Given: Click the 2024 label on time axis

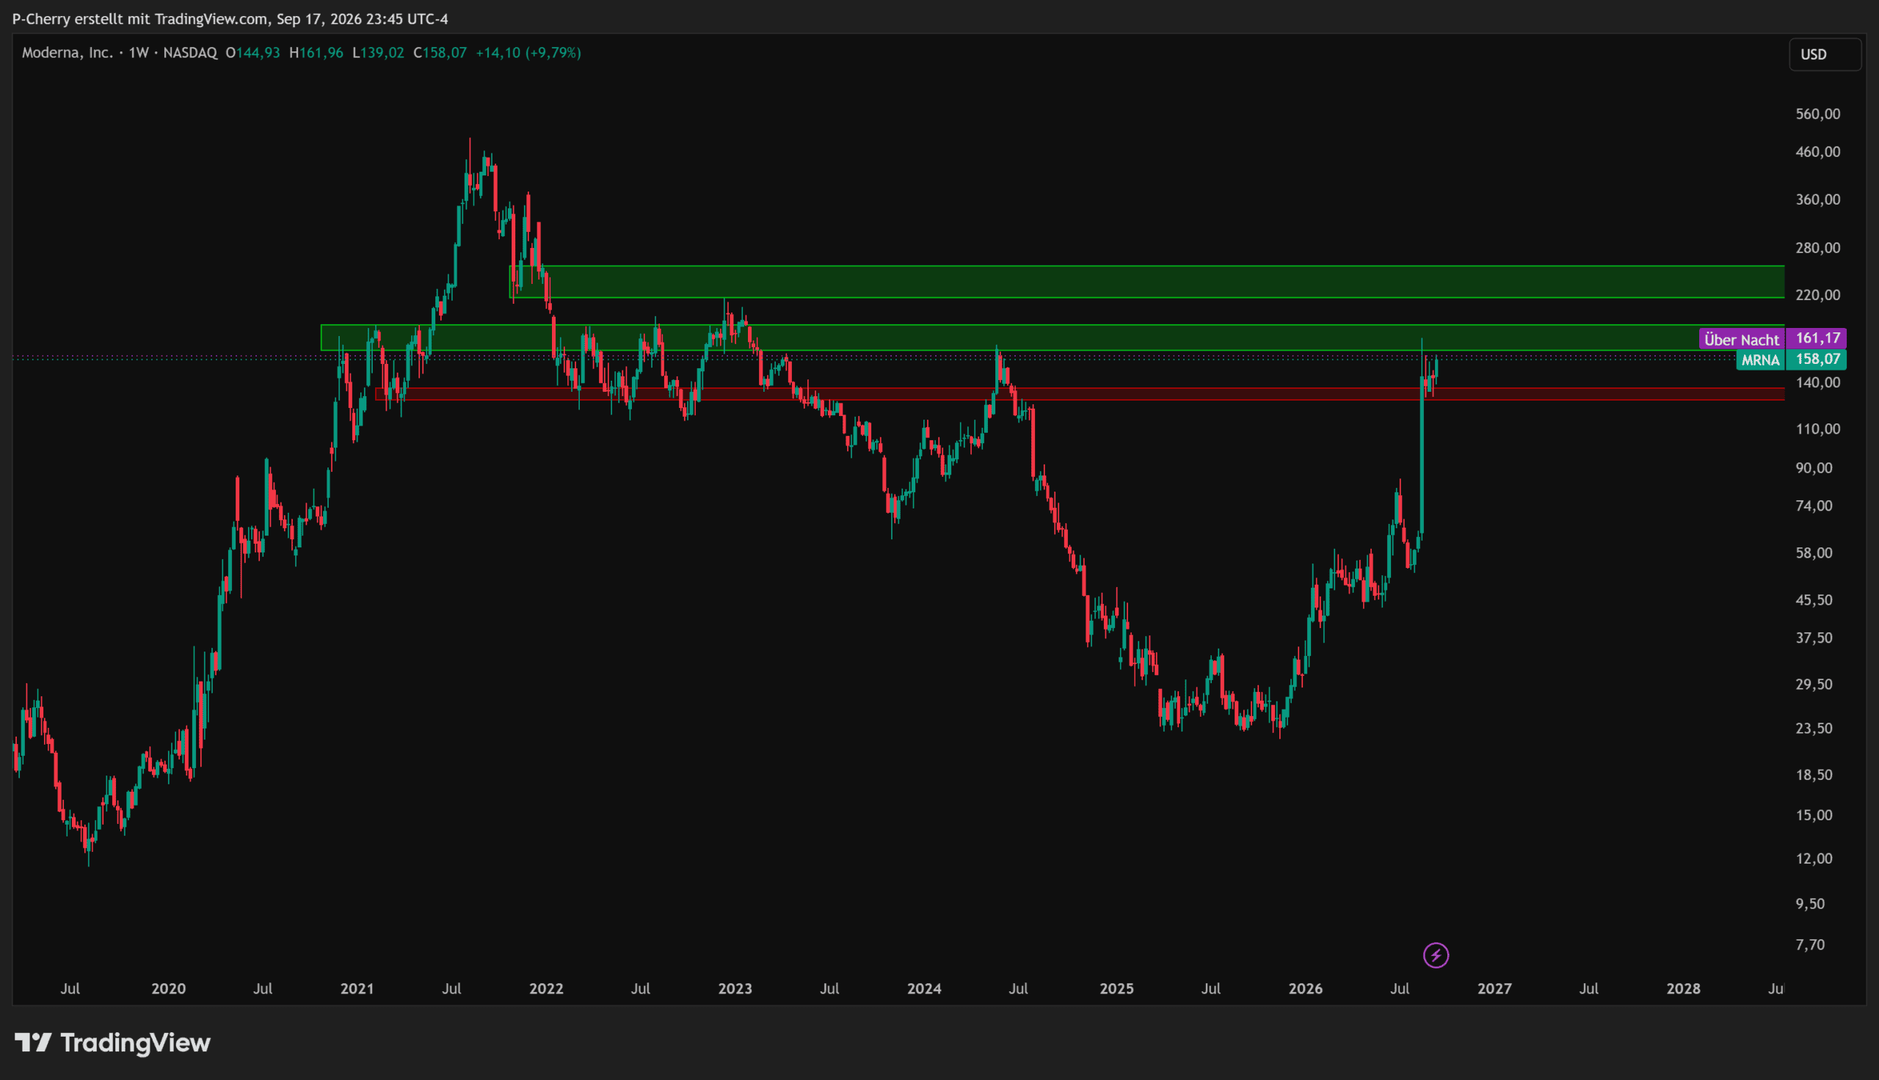Looking at the screenshot, I should [924, 989].
